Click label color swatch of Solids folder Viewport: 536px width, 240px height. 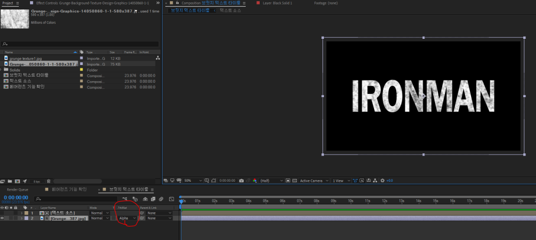[x=82, y=69]
